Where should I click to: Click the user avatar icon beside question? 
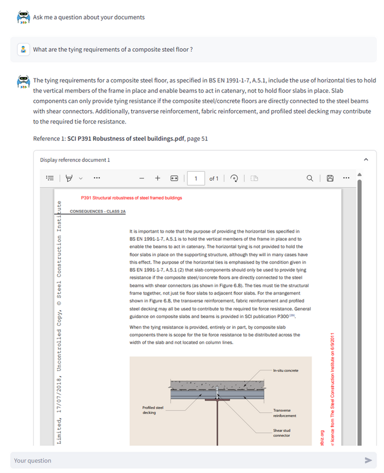(x=23, y=49)
